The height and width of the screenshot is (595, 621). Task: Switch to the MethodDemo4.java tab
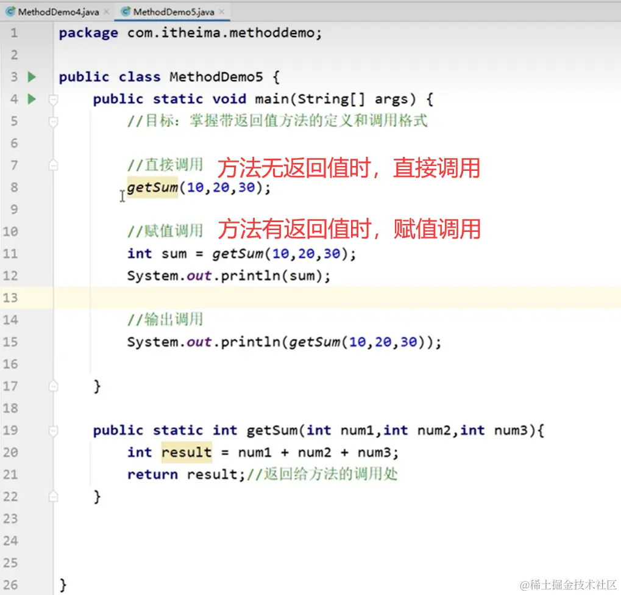(x=59, y=12)
